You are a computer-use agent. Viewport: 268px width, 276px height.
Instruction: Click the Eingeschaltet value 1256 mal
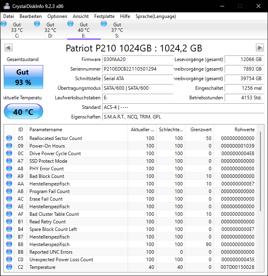pyautogui.click(x=244, y=88)
